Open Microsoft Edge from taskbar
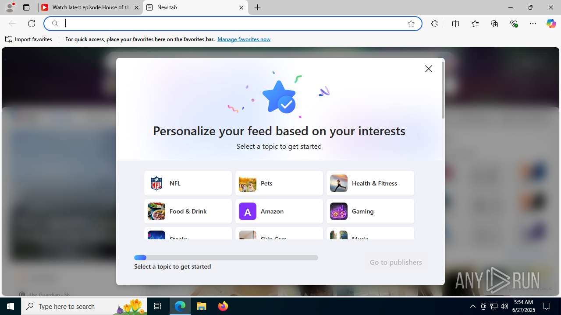Image resolution: width=561 pixels, height=315 pixels. (180, 306)
